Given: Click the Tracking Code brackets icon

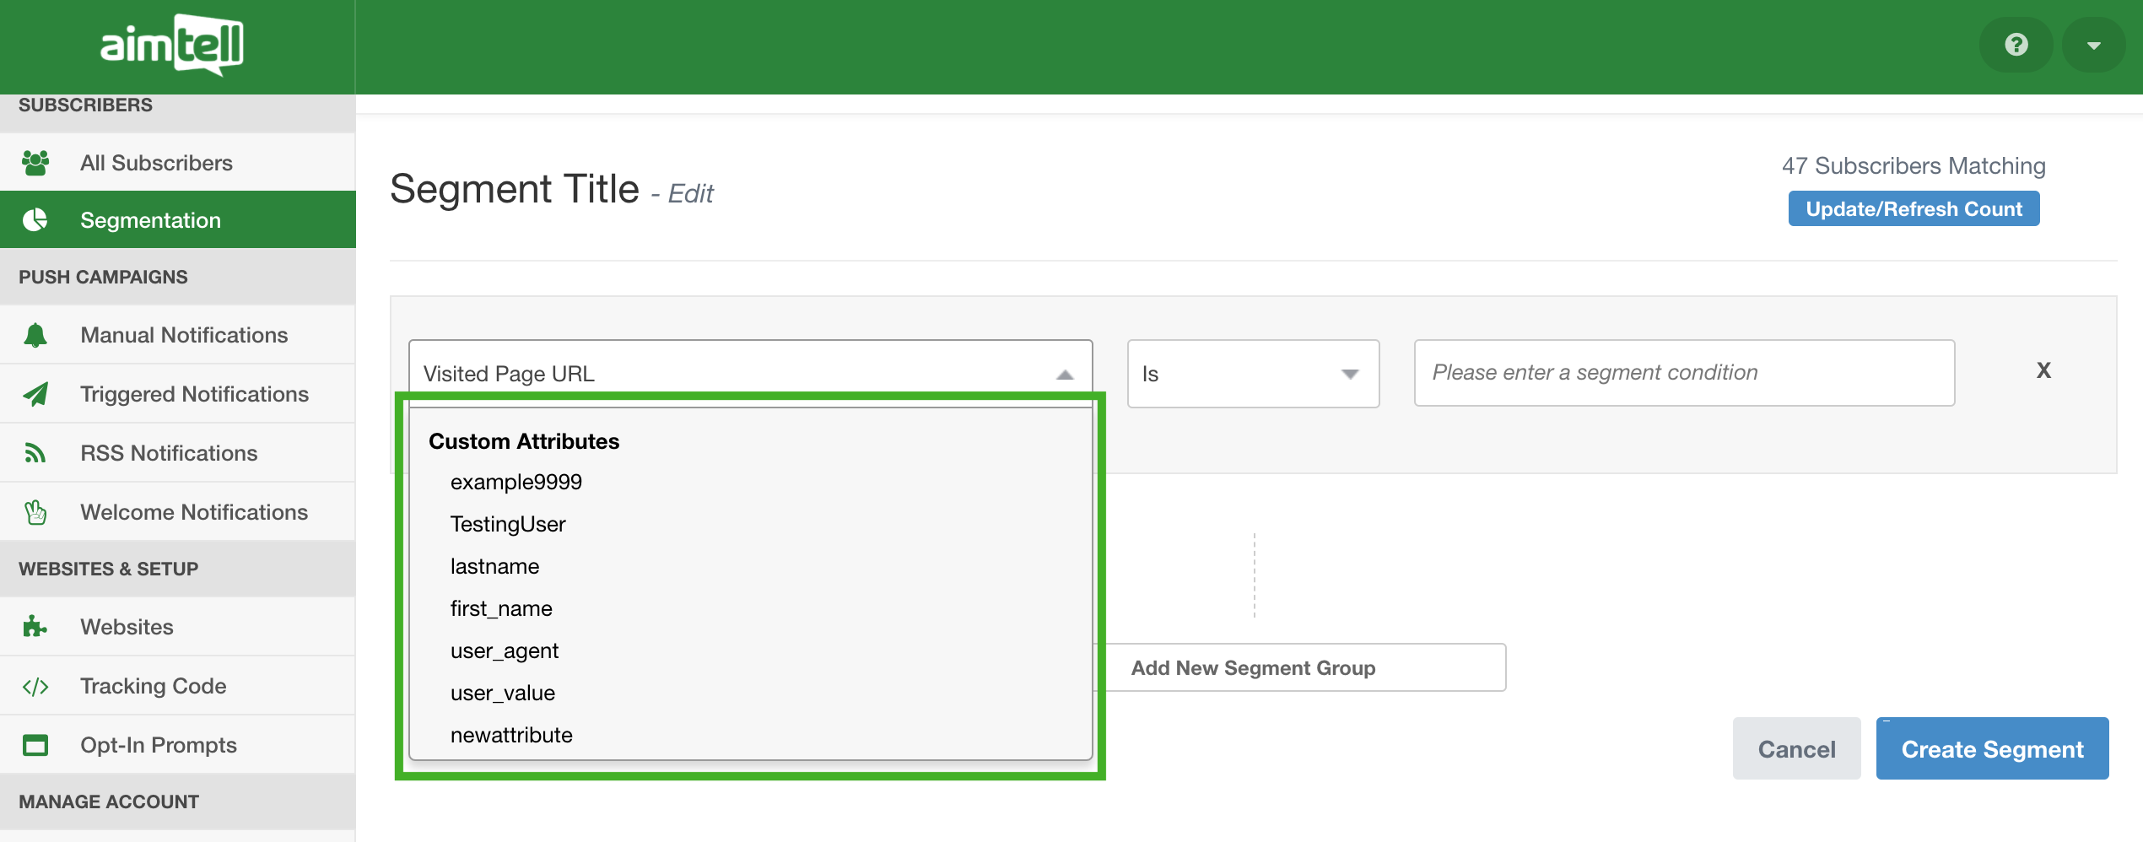Looking at the screenshot, I should 35,686.
